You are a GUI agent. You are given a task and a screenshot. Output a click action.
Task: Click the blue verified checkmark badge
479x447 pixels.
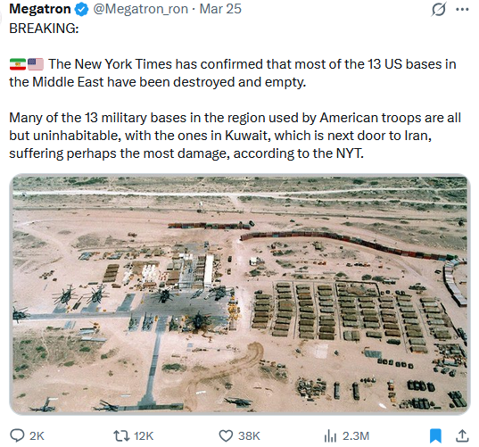[x=81, y=10]
